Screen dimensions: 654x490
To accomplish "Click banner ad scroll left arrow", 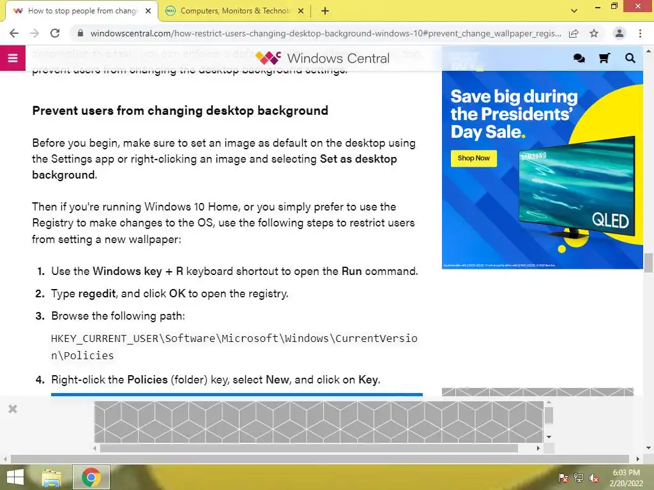I will [95, 449].
